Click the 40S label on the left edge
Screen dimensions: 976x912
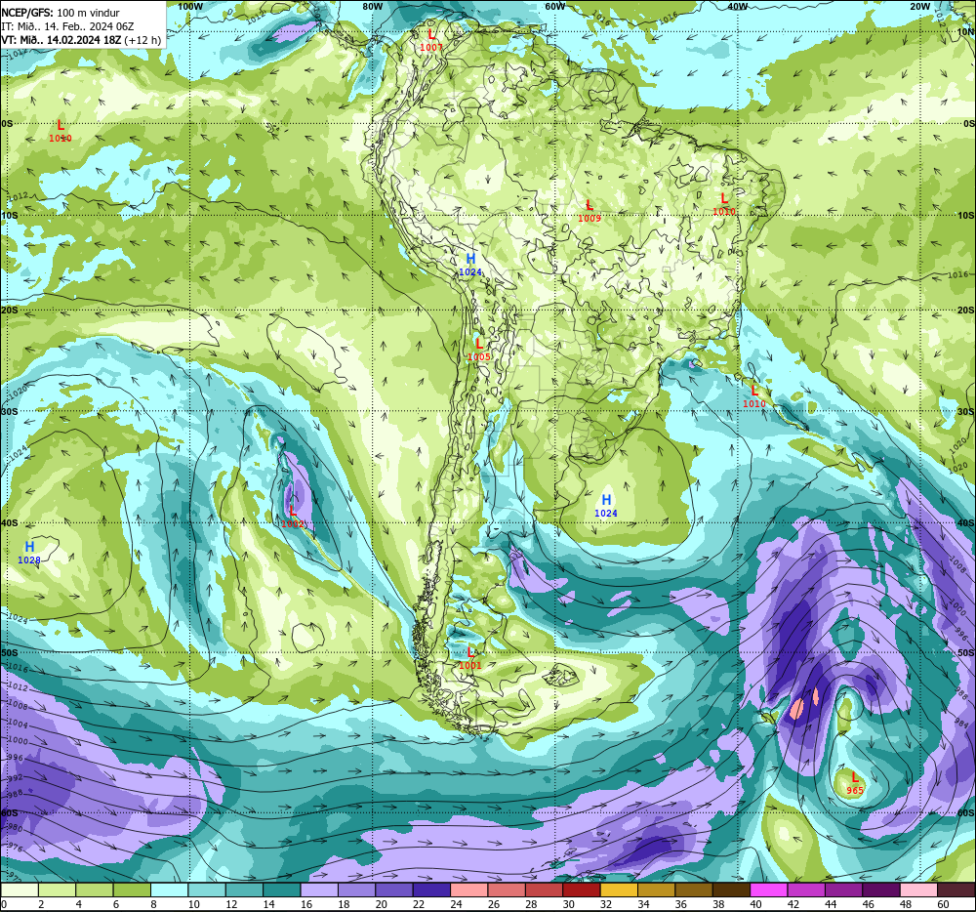pos(9,523)
